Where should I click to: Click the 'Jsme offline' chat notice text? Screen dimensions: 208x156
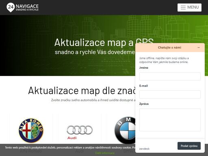pos(164,60)
